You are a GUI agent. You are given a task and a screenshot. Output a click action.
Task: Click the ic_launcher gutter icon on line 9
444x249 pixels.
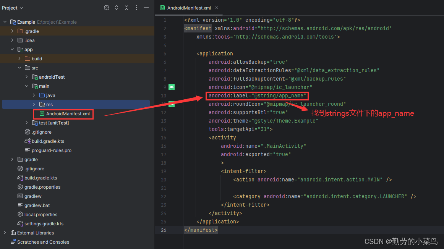click(172, 87)
